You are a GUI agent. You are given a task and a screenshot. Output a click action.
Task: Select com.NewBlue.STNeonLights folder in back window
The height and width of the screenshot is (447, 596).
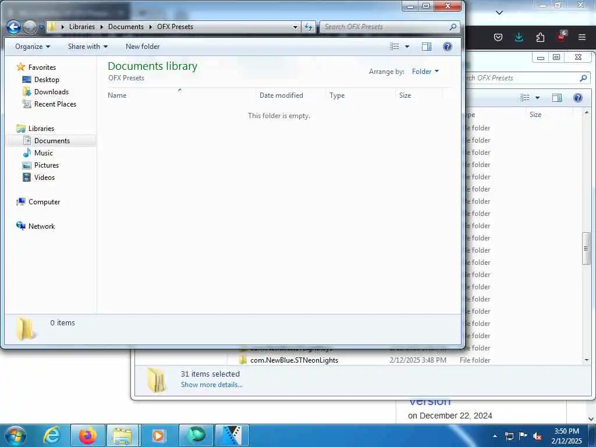pyautogui.click(x=294, y=360)
